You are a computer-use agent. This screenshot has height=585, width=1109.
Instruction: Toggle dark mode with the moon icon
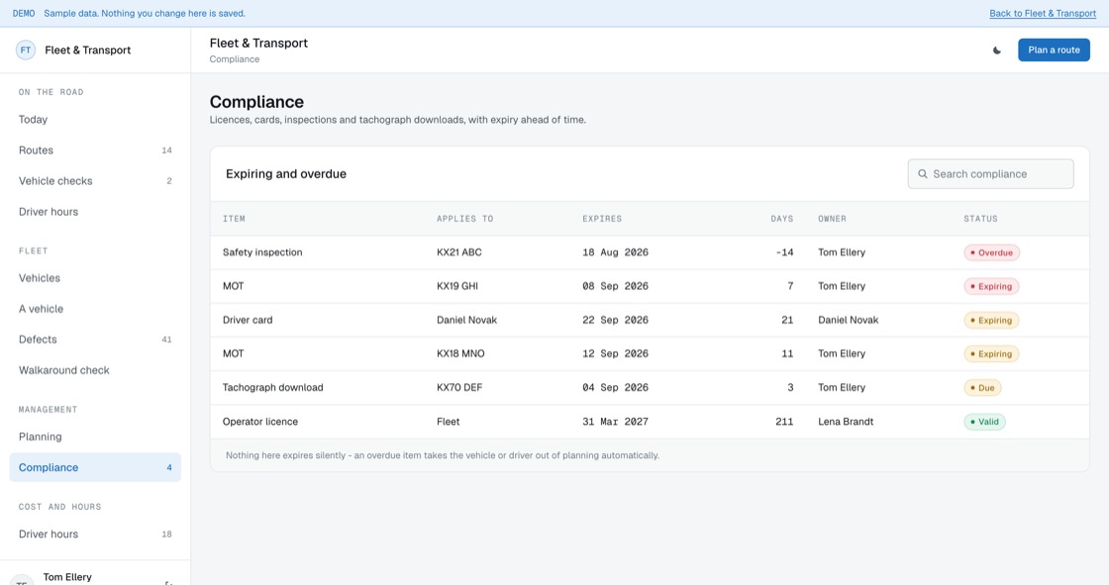click(x=996, y=50)
